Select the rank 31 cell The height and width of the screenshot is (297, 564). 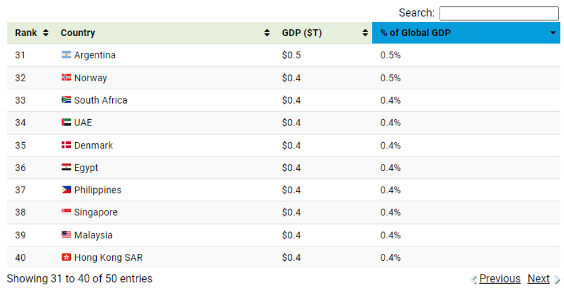point(21,55)
